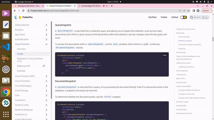Open volume control in system tray
214x120 pixels.
[201, 2]
